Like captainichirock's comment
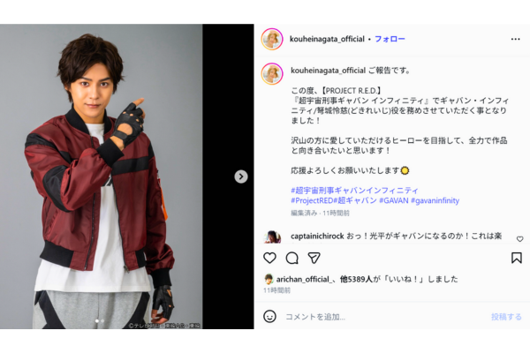This screenshot has height=353, width=530. coord(519,239)
